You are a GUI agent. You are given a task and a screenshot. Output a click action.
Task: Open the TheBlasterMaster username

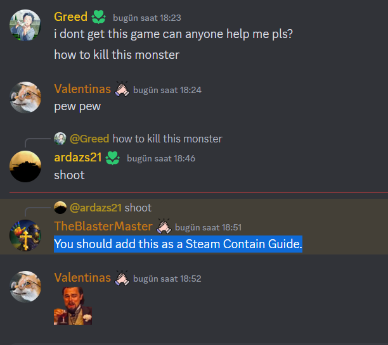click(103, 226)
